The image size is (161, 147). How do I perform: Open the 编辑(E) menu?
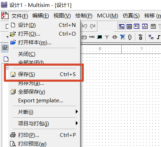(40, 16)
